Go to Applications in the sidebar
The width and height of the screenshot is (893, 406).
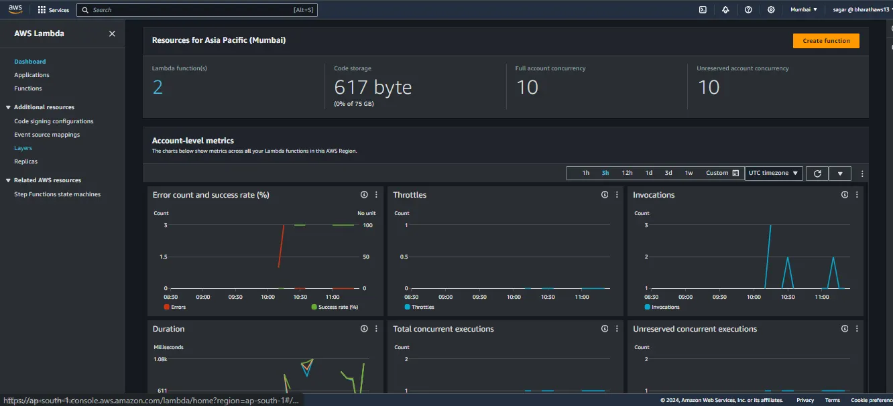(x=32, y=75)
